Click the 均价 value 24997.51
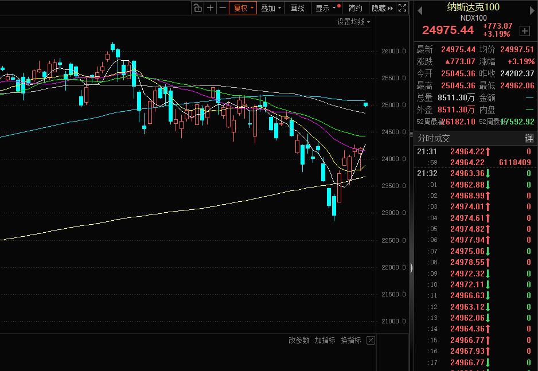The width and height of the screenshot is (538, 371). (x=517, y=50)
